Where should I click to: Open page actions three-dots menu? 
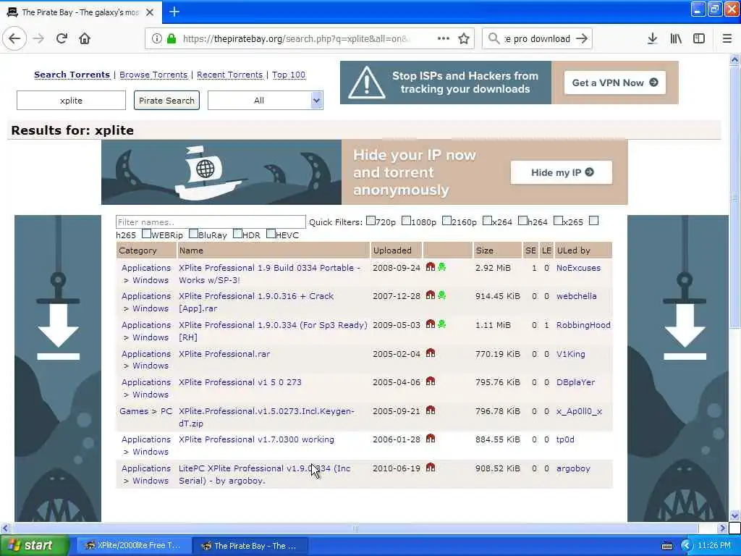[x=444, y=39]
